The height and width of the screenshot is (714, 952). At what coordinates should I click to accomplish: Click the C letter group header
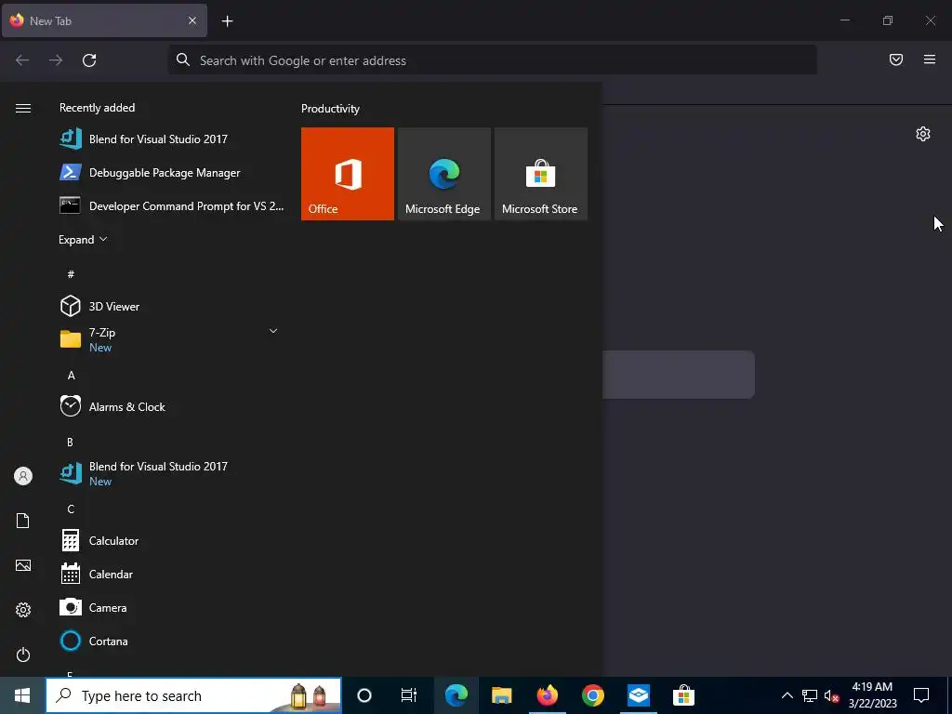(71, 509)
